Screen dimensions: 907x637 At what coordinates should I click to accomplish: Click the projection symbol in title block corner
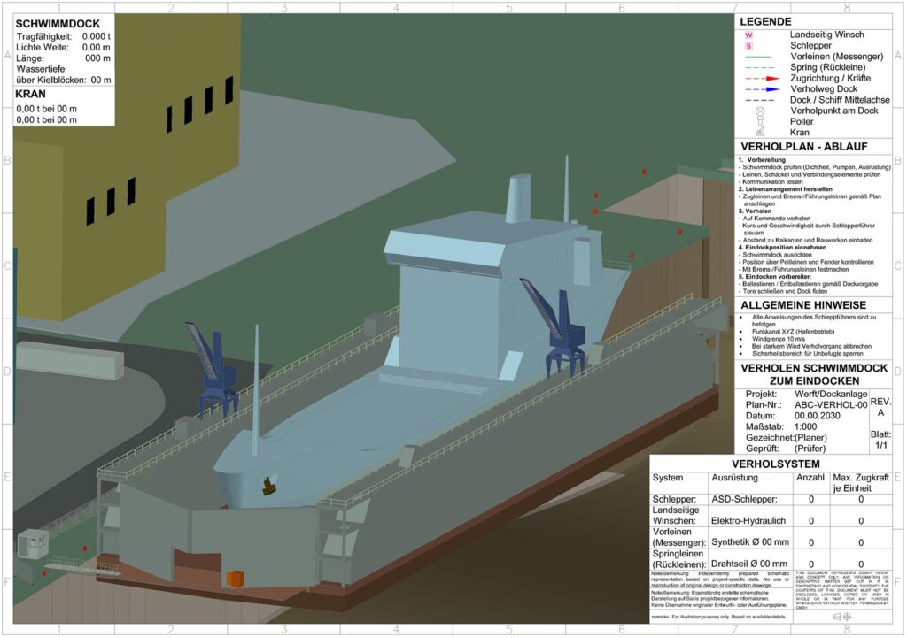(841, 617)
